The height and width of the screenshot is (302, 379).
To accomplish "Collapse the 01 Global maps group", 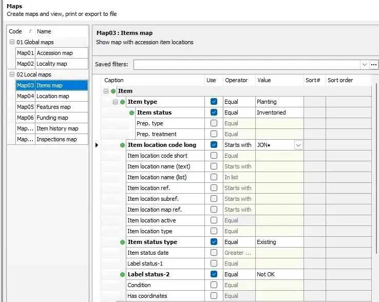I will (12, 42).
